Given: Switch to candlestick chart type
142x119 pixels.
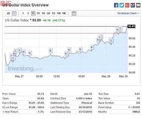Looking at the screenshot, I should (x=8, y=13).
